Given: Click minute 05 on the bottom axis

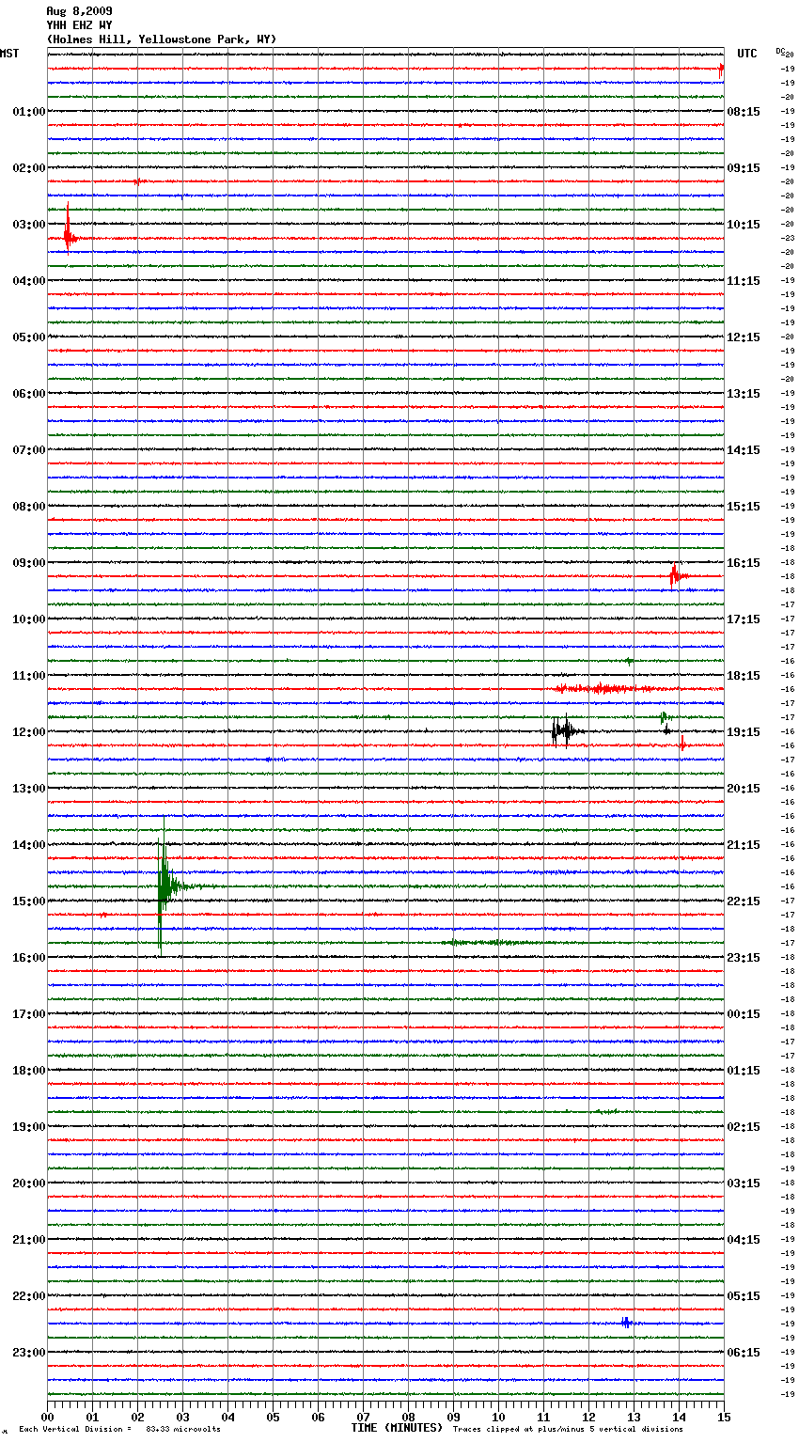Looking at the screenshot, I should click(x=273, y=1418).
